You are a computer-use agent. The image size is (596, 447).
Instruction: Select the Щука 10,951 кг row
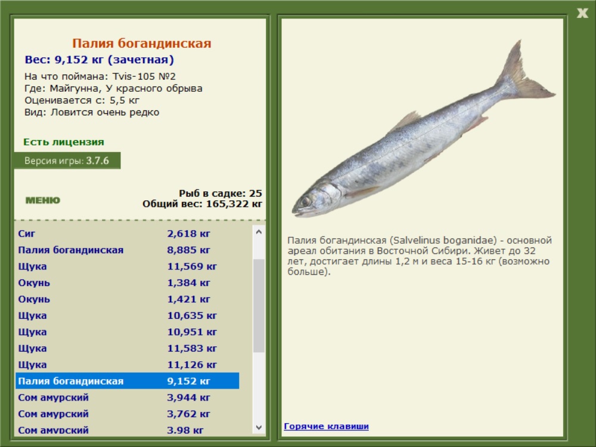click(128, 331)
